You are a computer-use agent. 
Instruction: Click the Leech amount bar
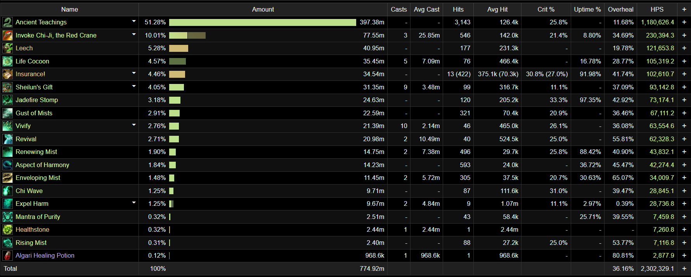click(x=178, y=48)
